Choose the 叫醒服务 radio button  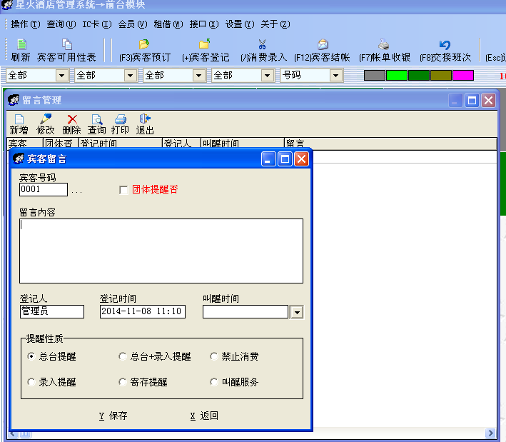point(215,382)
